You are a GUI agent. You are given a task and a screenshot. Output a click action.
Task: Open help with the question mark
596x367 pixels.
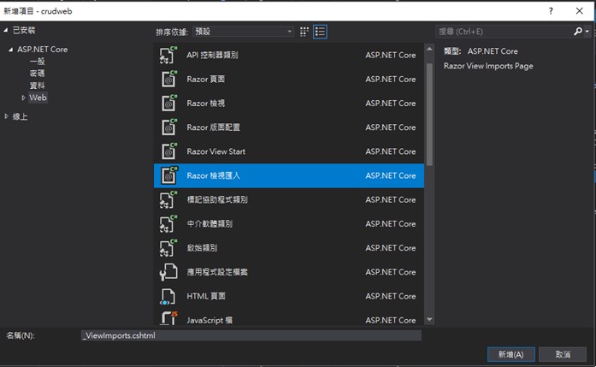tap(551, 11)
